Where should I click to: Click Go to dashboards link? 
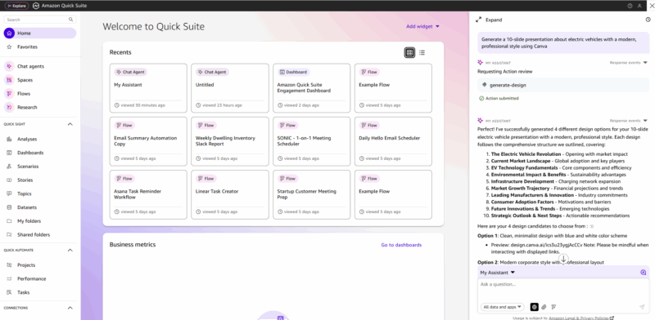[x=401, y=245]
